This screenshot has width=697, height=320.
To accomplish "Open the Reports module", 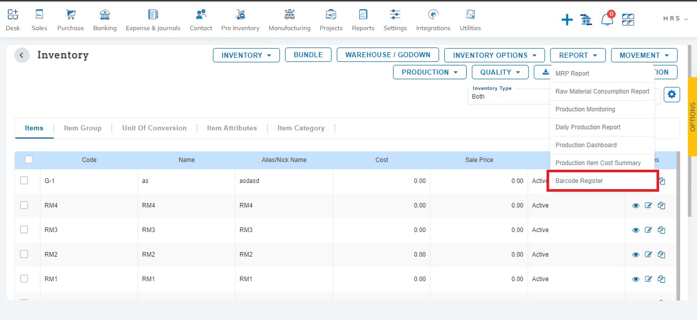I will coord(363,20).
